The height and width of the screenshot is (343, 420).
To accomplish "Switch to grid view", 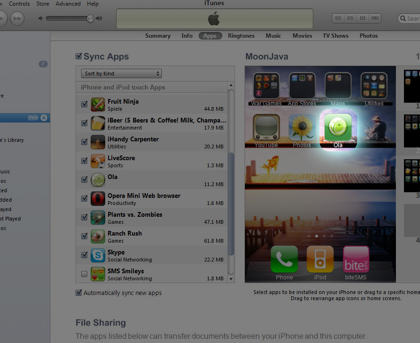I will [x=362, y=18].
